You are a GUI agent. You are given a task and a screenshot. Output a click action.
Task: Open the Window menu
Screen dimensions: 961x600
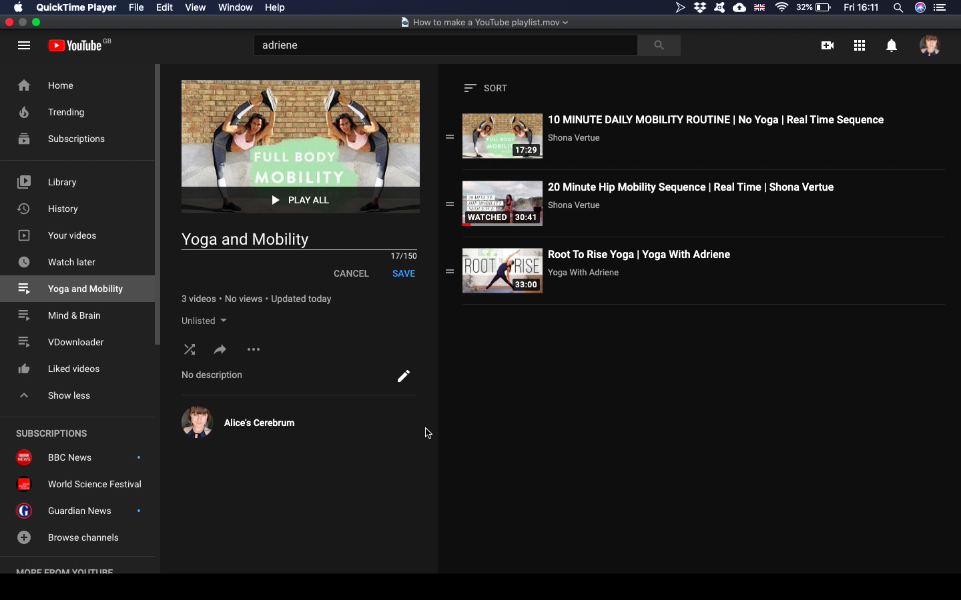coord(235,7)
